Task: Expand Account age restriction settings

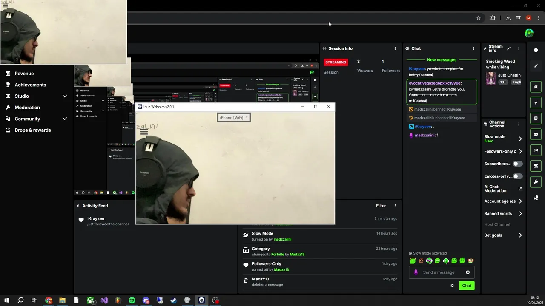Action: coord(520,201)
